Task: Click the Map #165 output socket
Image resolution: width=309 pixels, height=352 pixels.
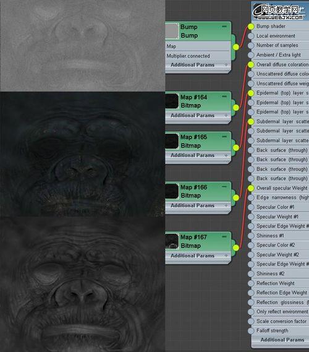Action: pos(235,147)
